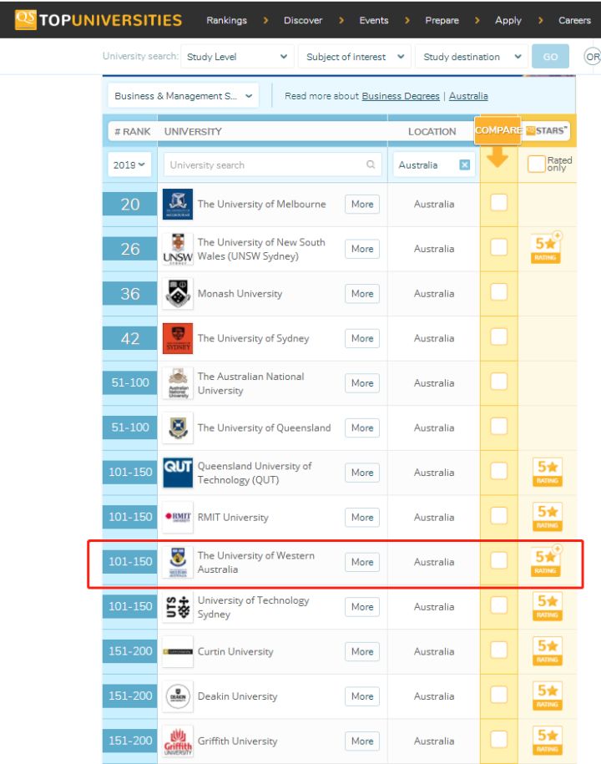The image size is (601, 764).
Task: Open the Events menu
Action: [374, 20]
